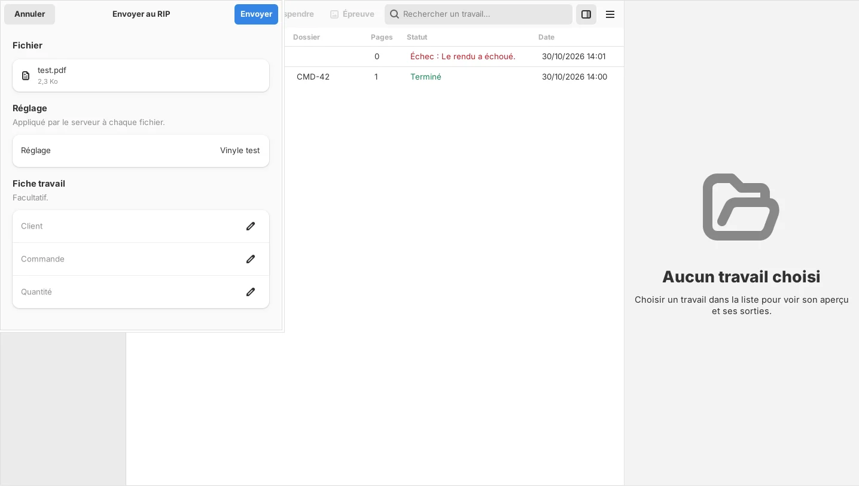Click the open folder icon in preview pane

(x=741, y=207)
